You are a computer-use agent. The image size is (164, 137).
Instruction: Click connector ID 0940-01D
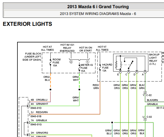pyautogui.click(x=36, y=108)
